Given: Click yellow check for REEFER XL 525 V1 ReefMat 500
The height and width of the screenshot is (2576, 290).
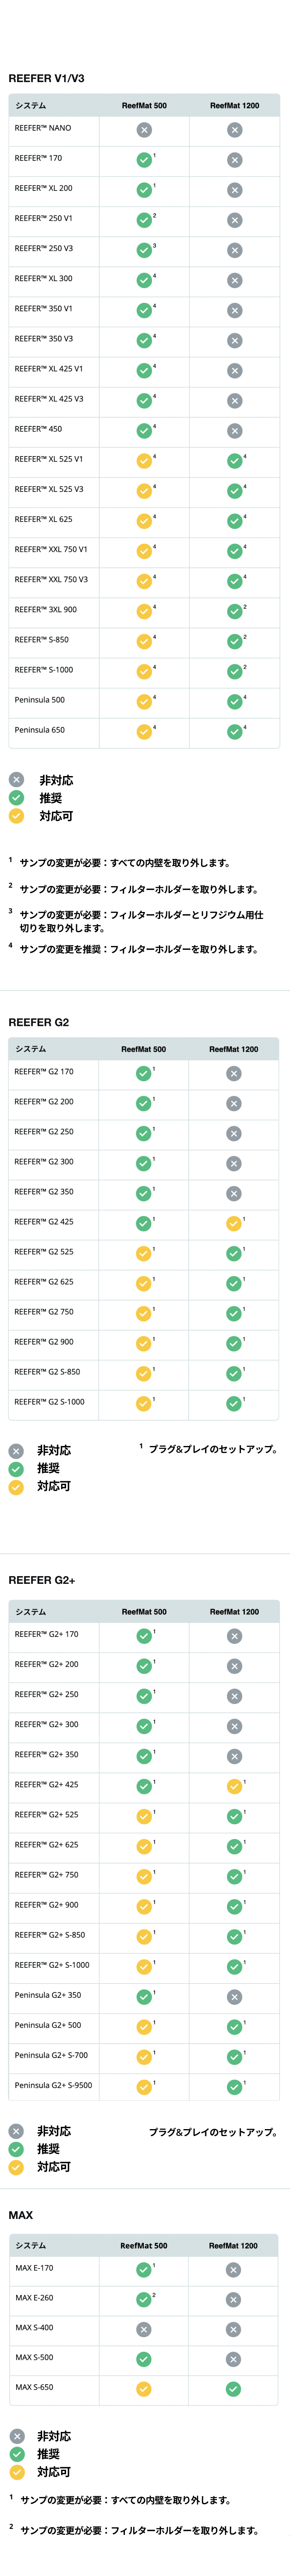Looking at the screenshot, I should point(144,461).
